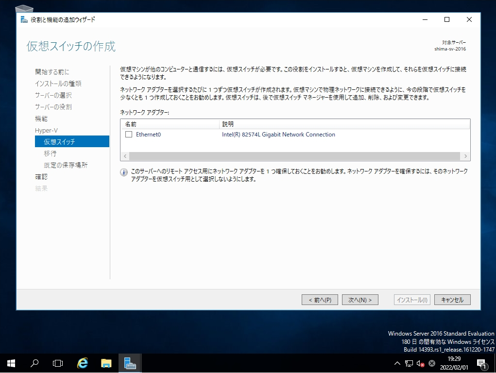Screen dimensions: 496x373
Task: Open the taskbar clock and calendar
Action: click(x=454, y=363)
